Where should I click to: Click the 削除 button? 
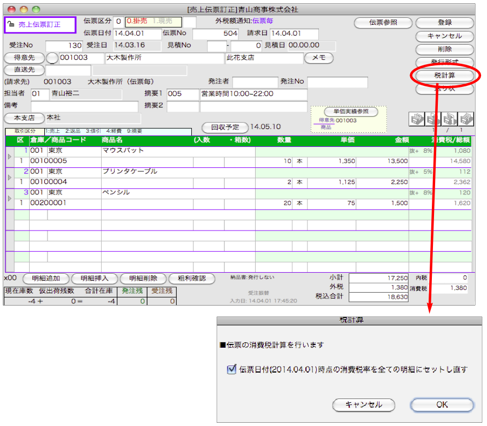click(444, 49)
